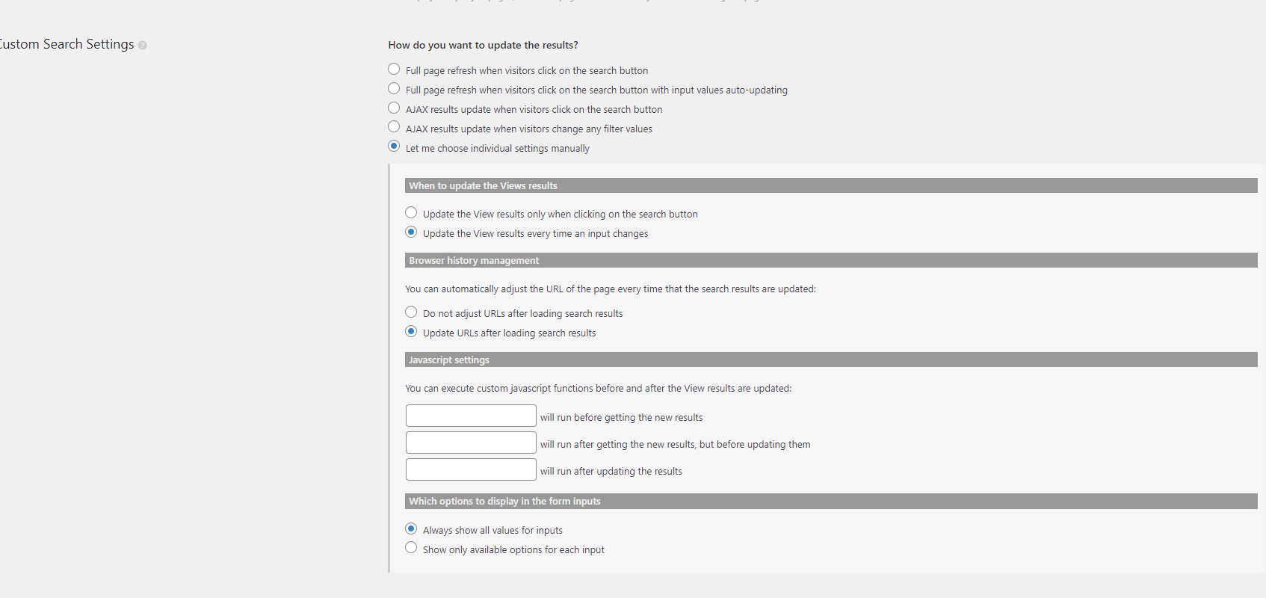This screenshot has height=598, width=1266.
Task: Focus the field for function run before getting results
Action: (471, 416)
